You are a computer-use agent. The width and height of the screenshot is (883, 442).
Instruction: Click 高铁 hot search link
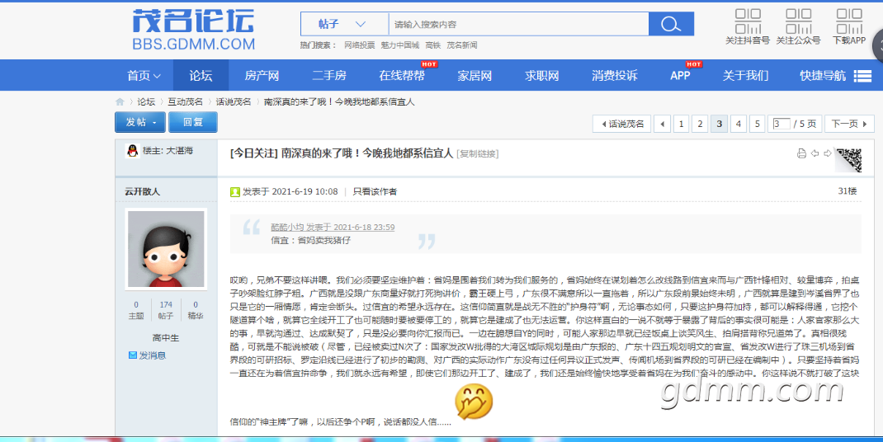tap(433, 45)
